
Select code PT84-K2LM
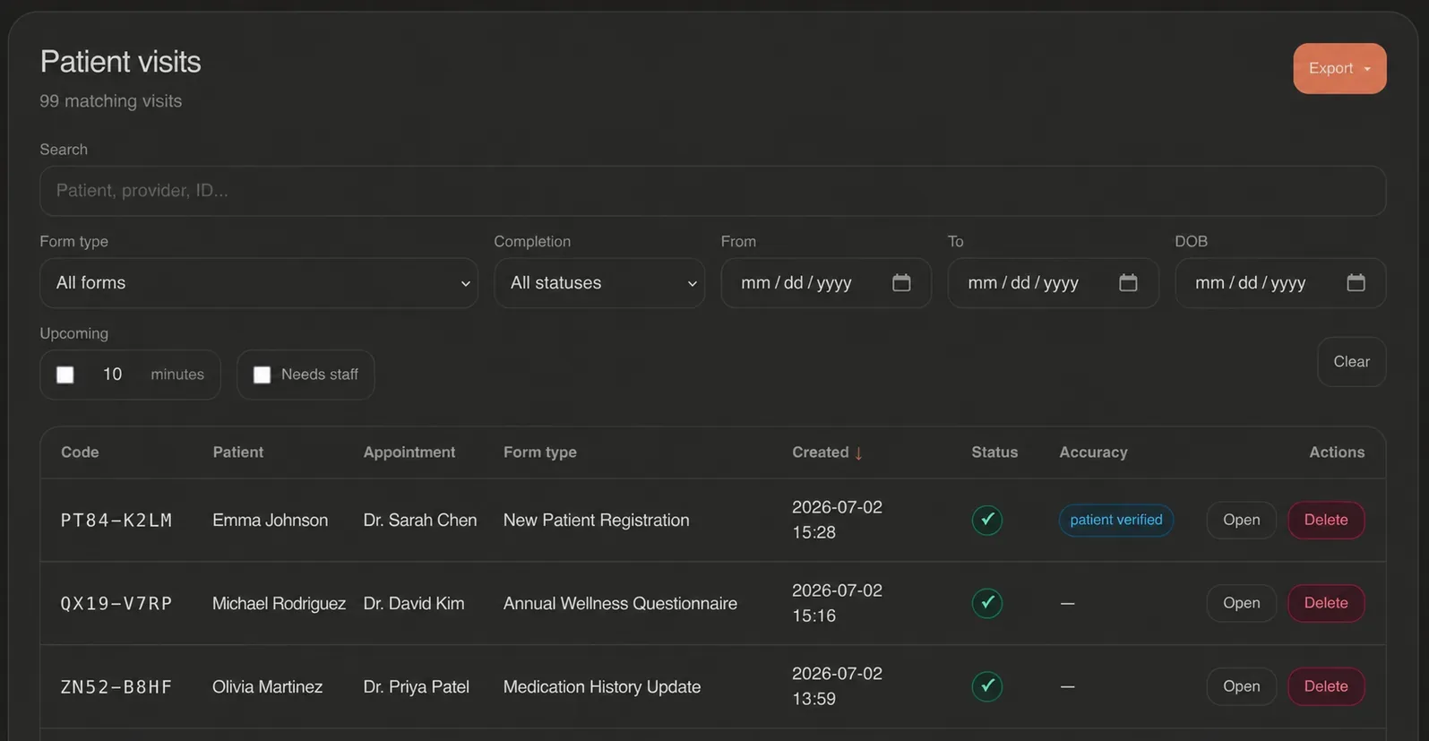(116, 521)
